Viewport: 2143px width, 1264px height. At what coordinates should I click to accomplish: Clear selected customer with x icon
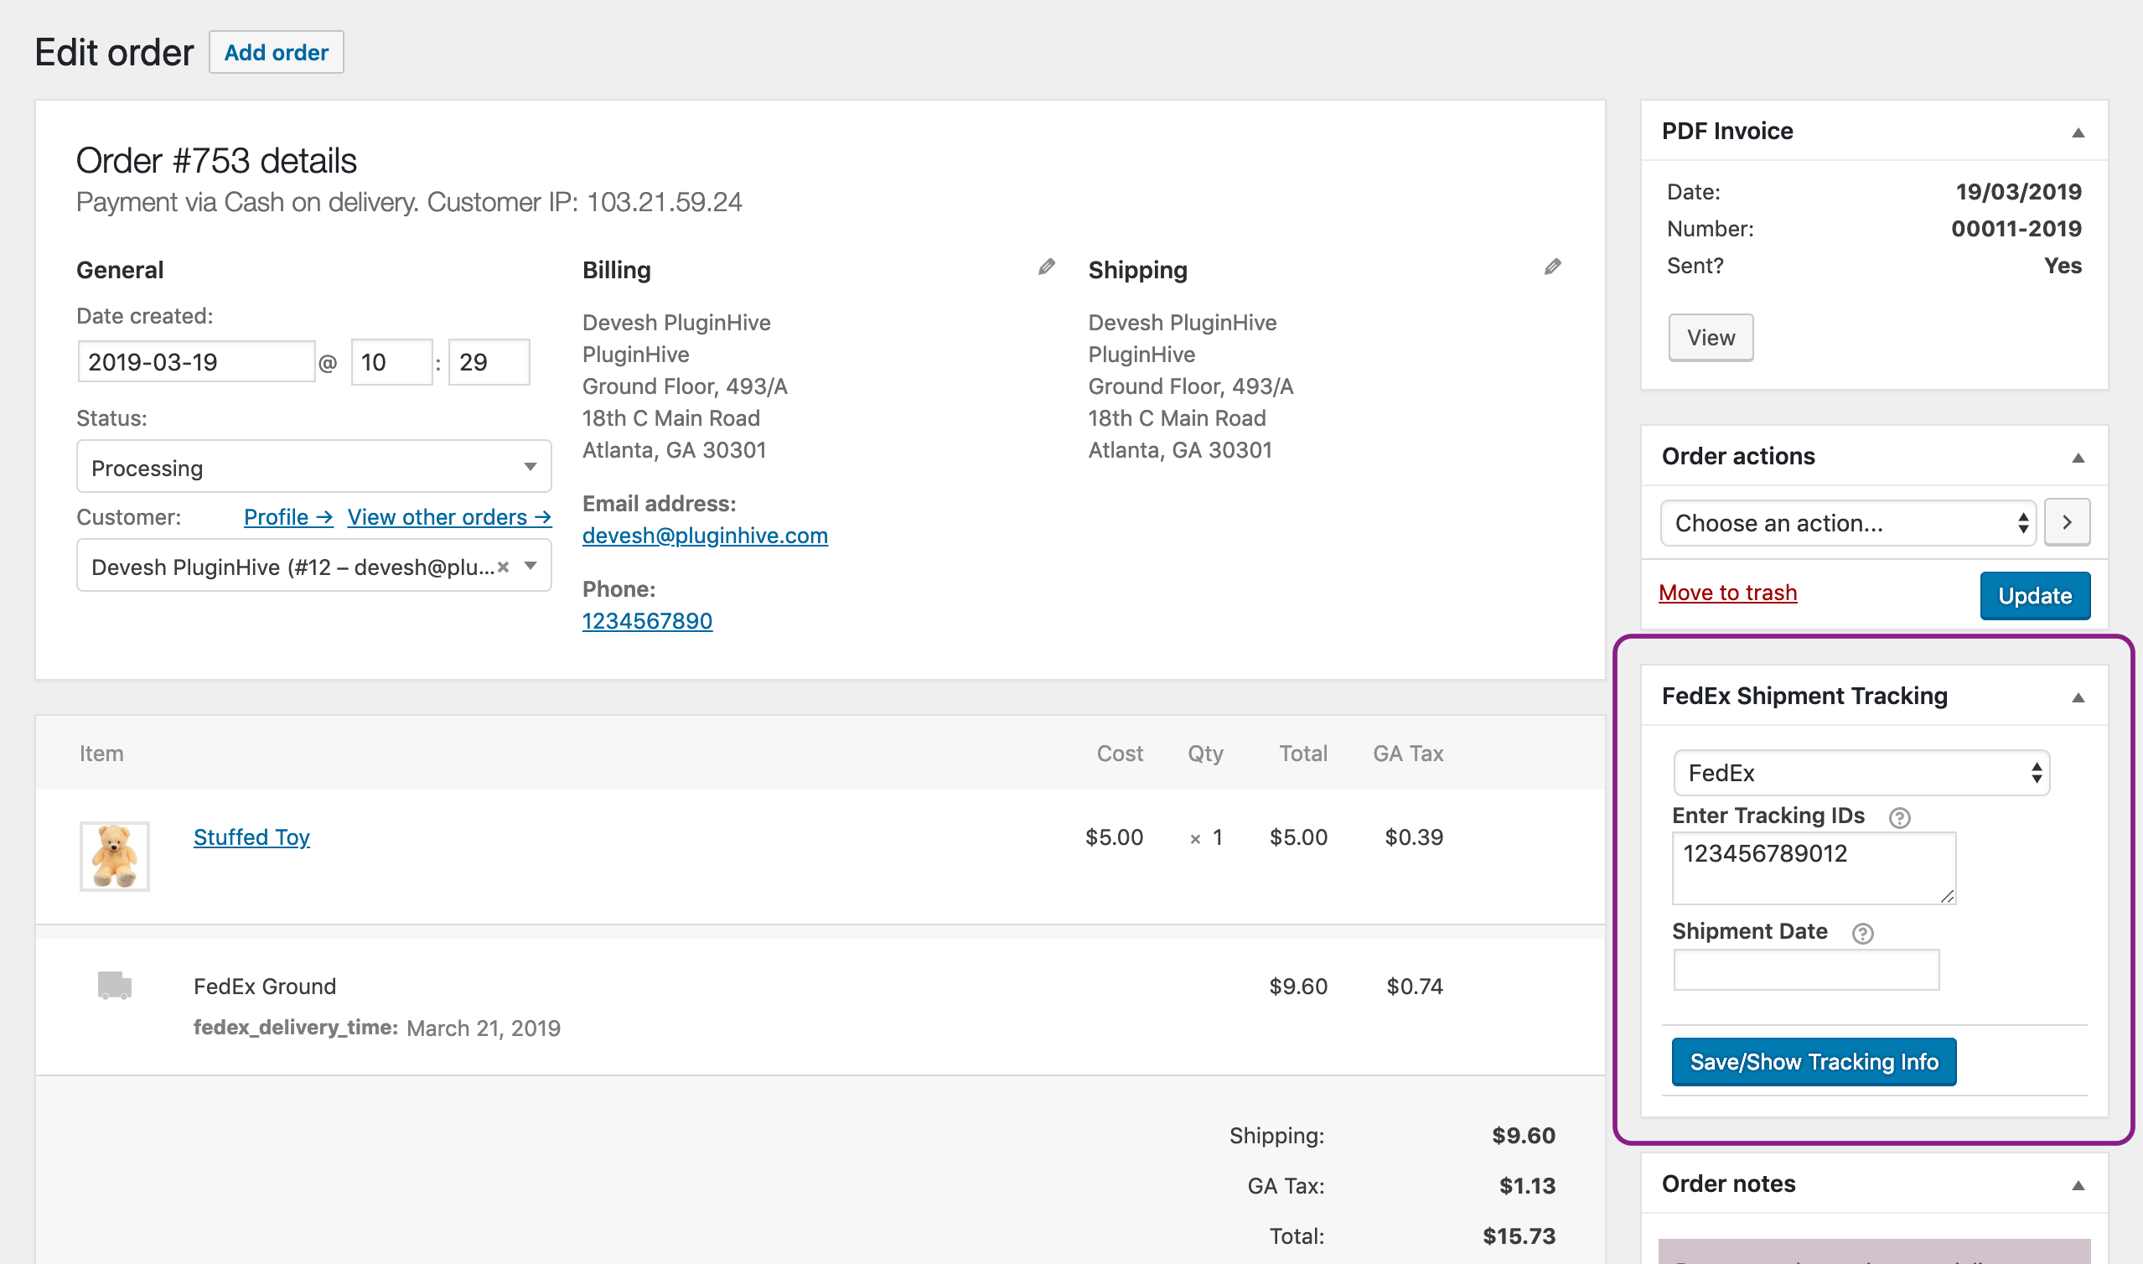pyautogui.click(x=503, y=567)
